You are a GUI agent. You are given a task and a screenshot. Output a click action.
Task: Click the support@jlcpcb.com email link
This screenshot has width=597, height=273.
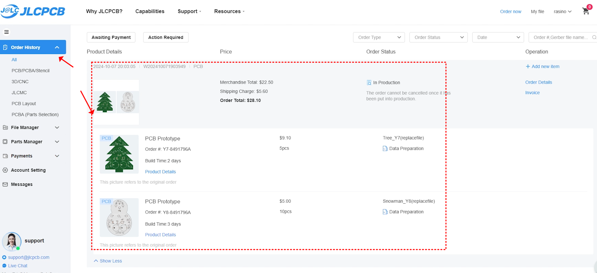tap(29, 257)
